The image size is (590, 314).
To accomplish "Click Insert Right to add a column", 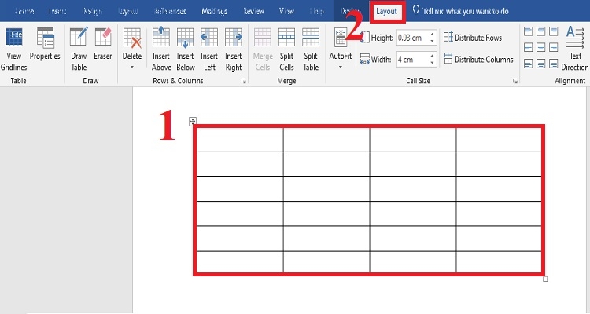I will coord(234,49).
